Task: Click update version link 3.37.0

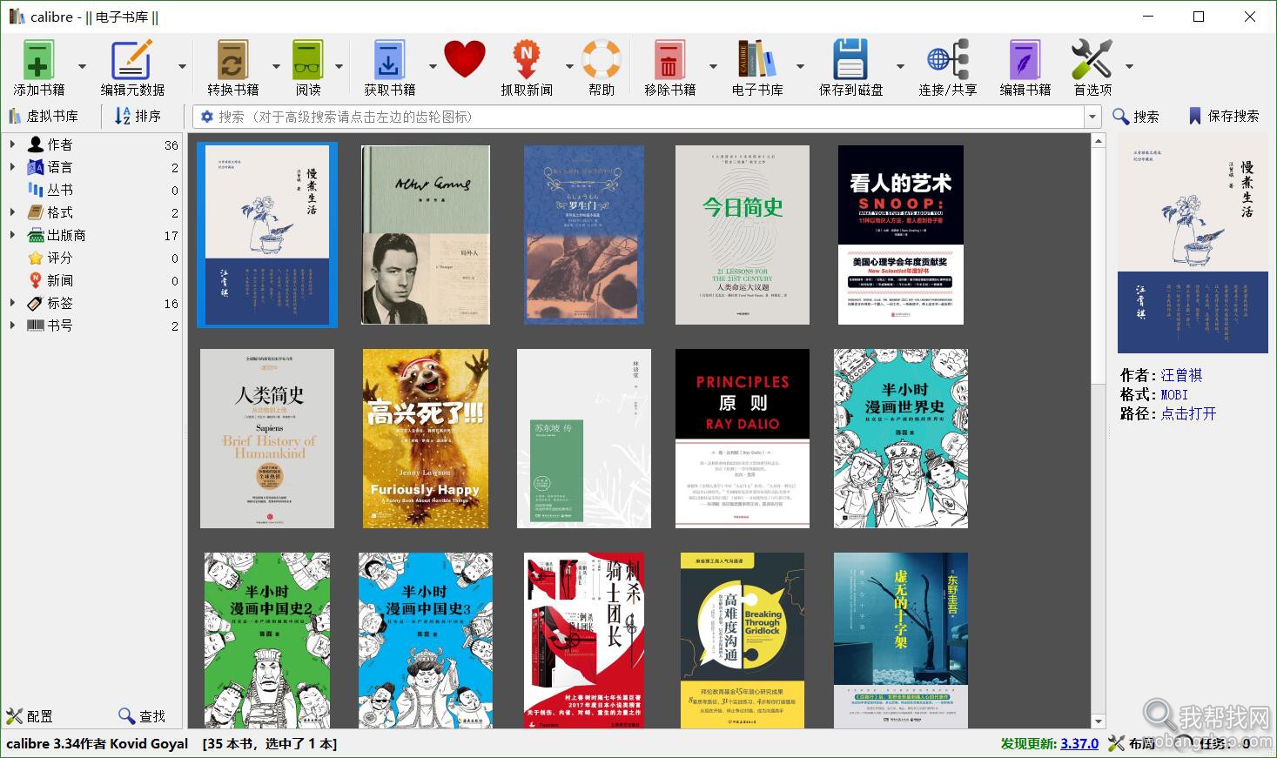Action: pos(1079,743)
